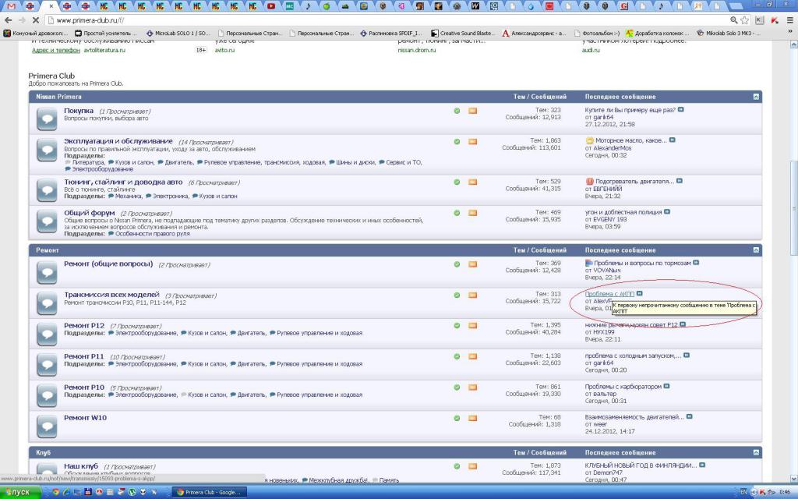798x499 pixels.
Task: Click the green check icon in the Наш клуб row
Action: click(457, 466)
